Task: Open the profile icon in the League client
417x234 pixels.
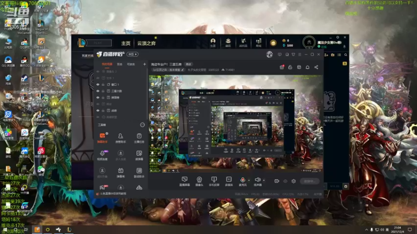Action: [x=213, y=43]
